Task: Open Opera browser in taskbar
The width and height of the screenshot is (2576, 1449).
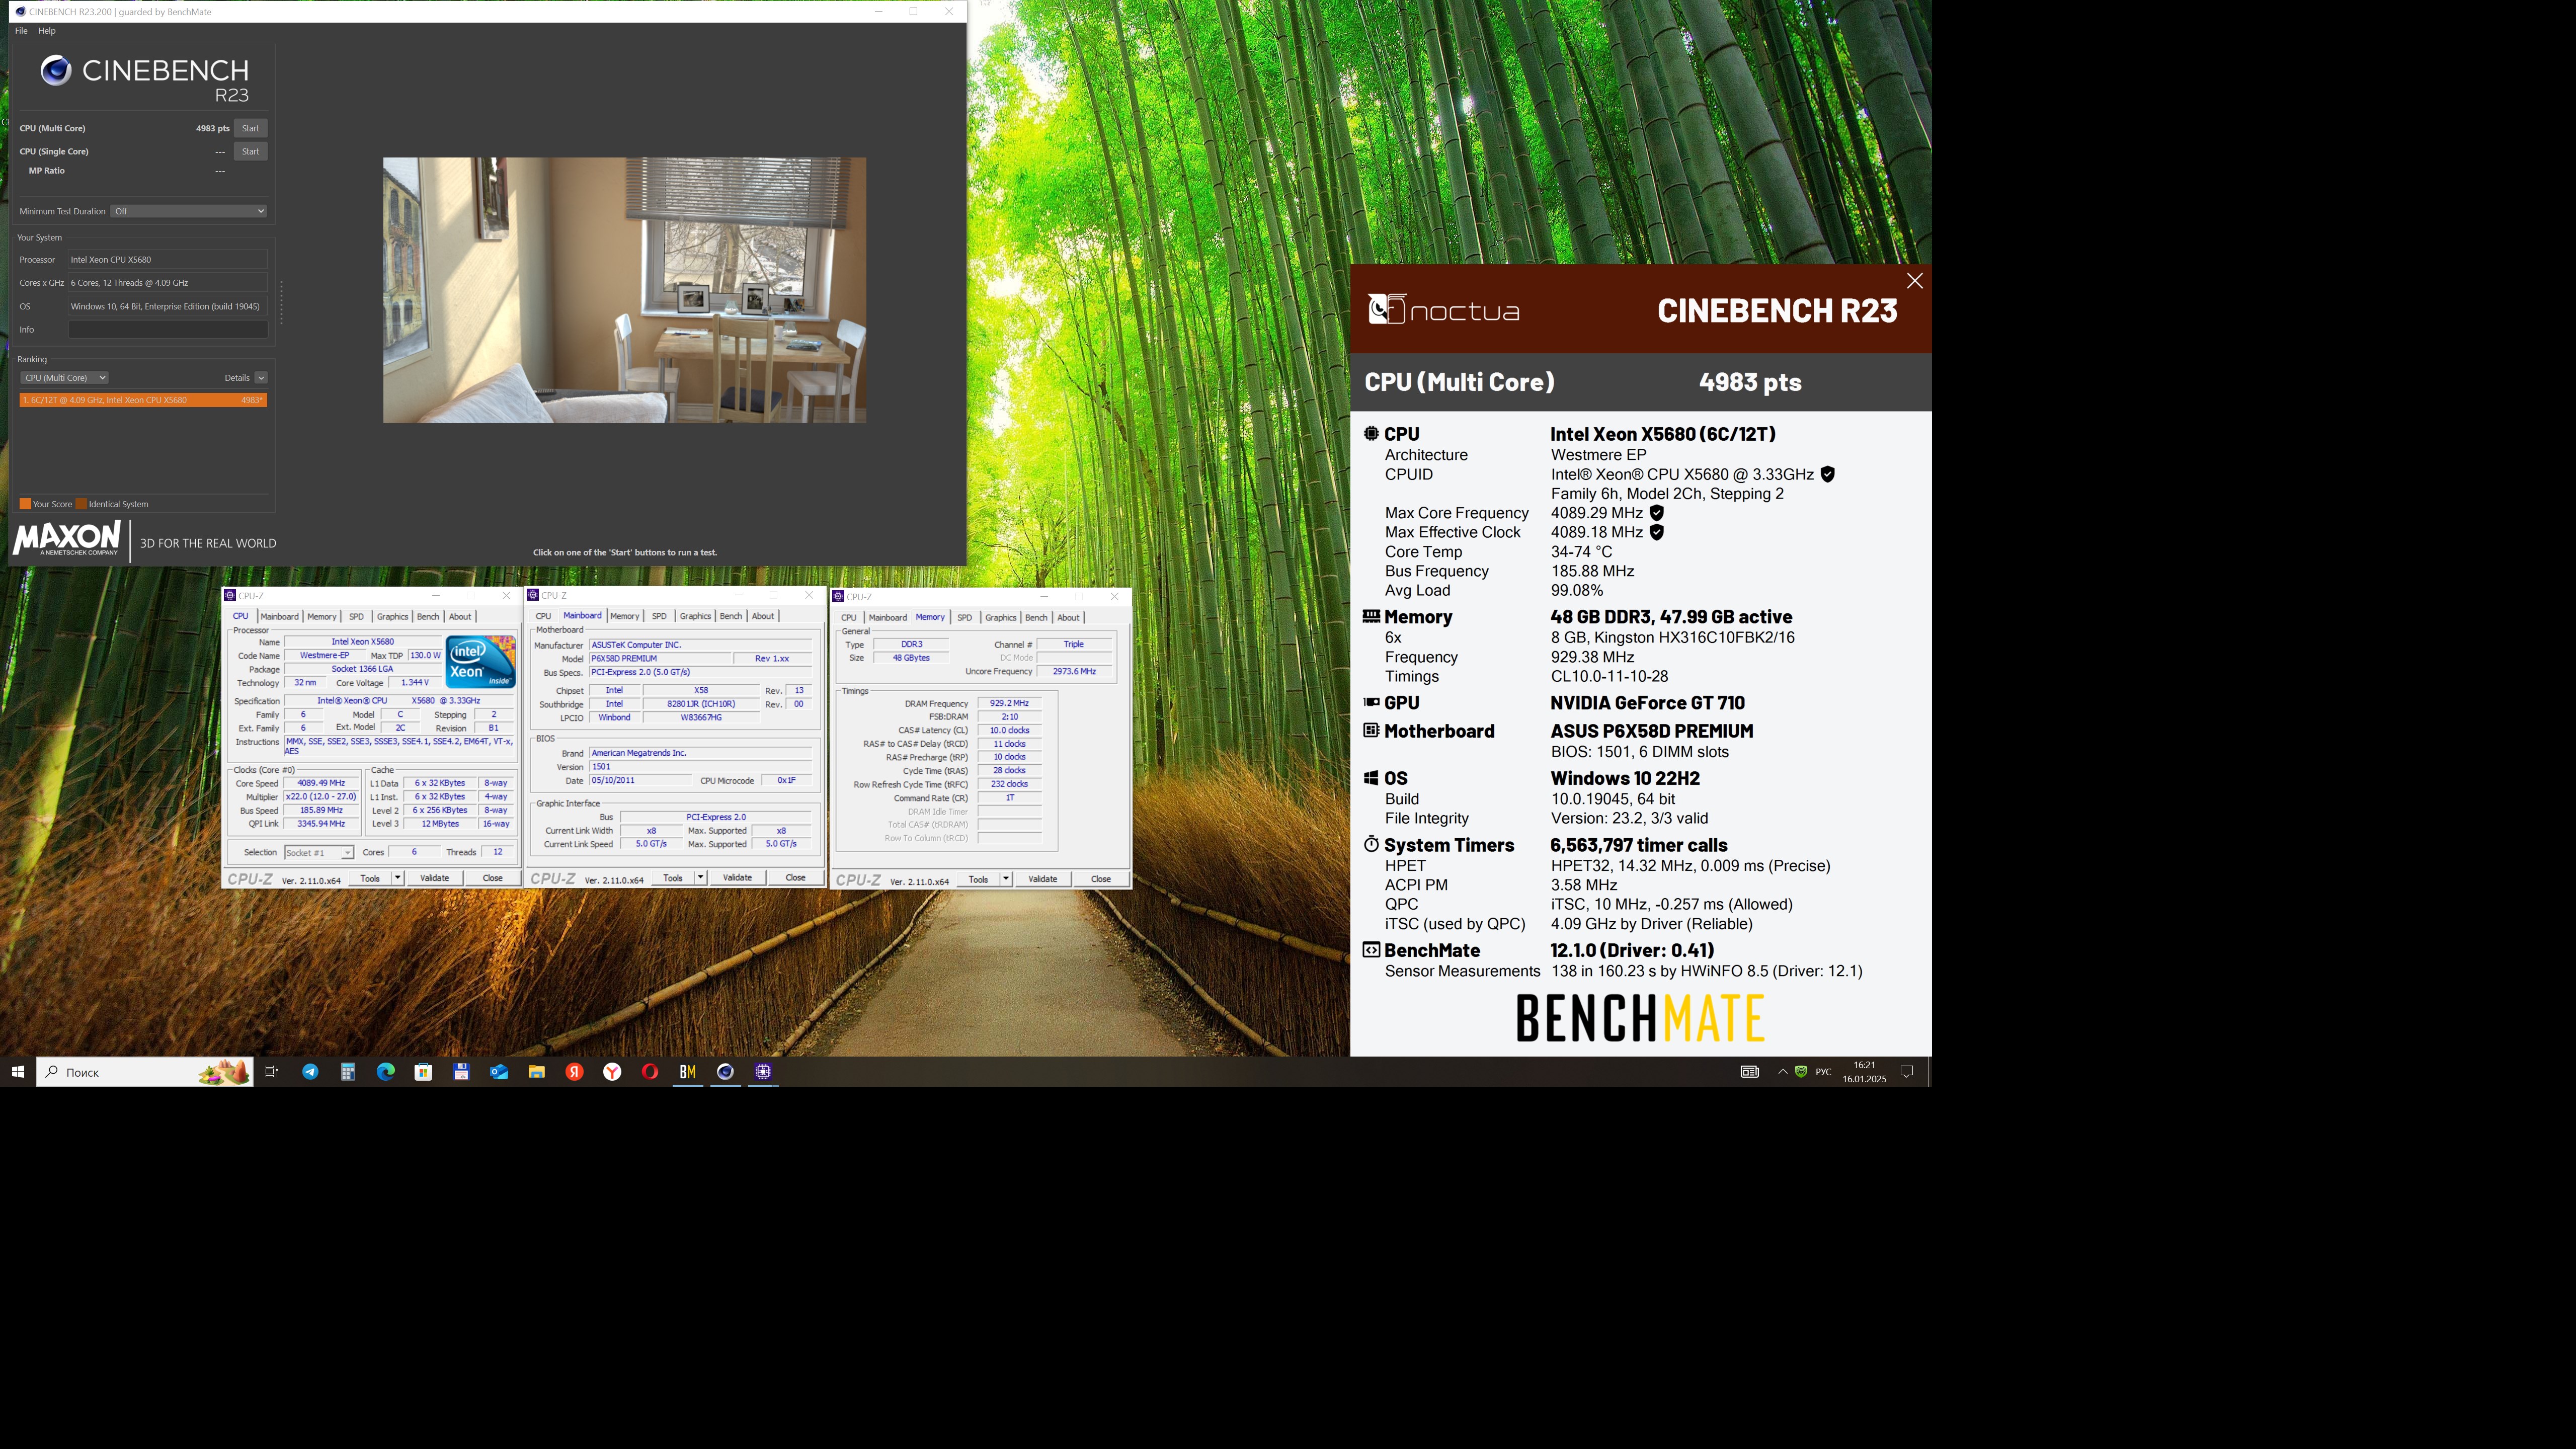Action: [650, 1072]
